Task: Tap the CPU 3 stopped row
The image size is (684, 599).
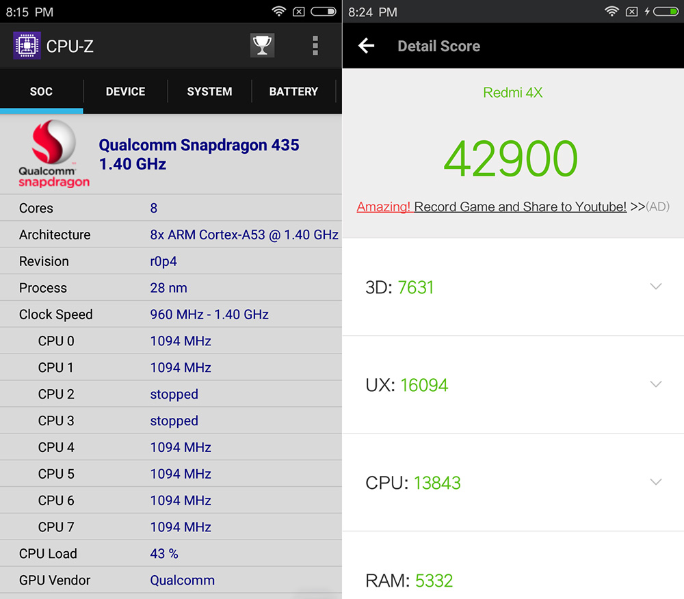Action: click(171, 421)
